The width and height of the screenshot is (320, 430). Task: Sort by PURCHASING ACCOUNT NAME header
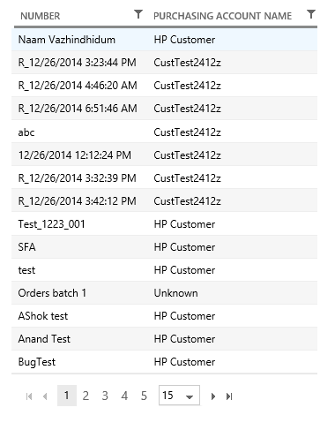(x=222, y=16)
